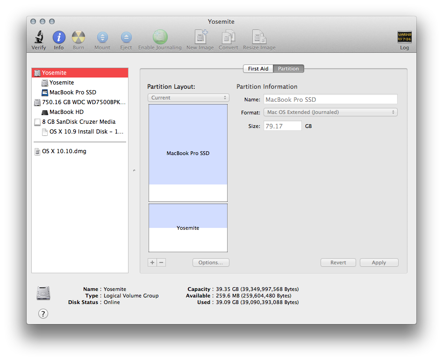
Task: Select the 750.16 GB WDC disk
Action: [x=80, y=102]
